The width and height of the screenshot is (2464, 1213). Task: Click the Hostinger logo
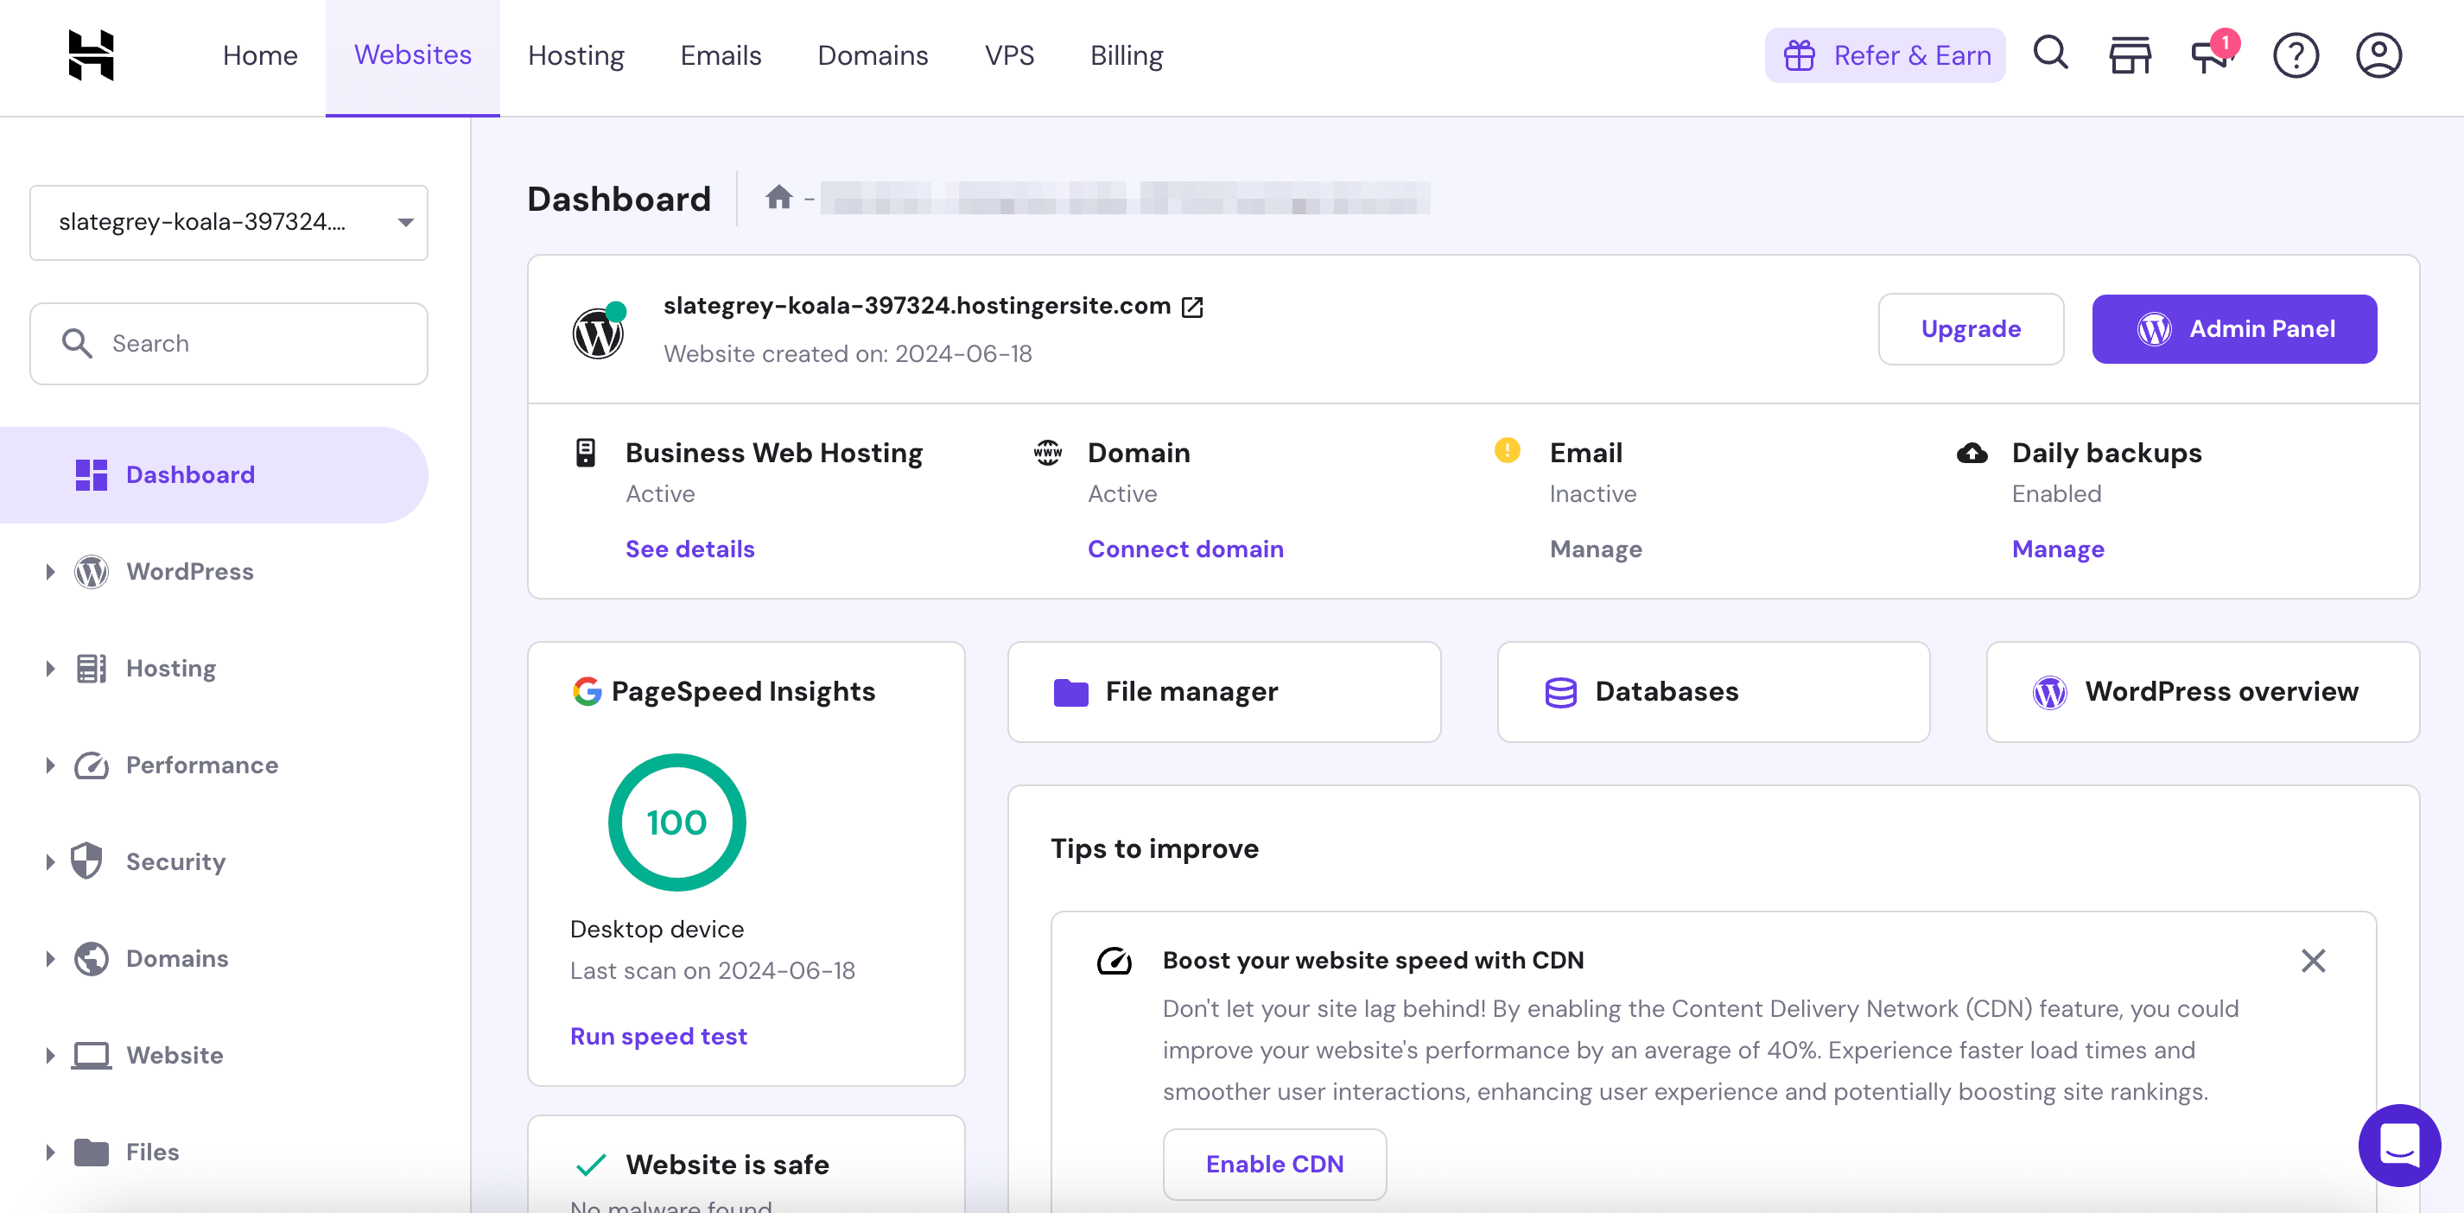click(x=92, y=55)
